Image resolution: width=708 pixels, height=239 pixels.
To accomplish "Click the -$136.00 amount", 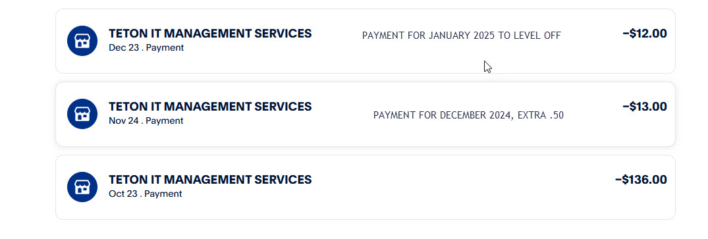I will [641, 180].
